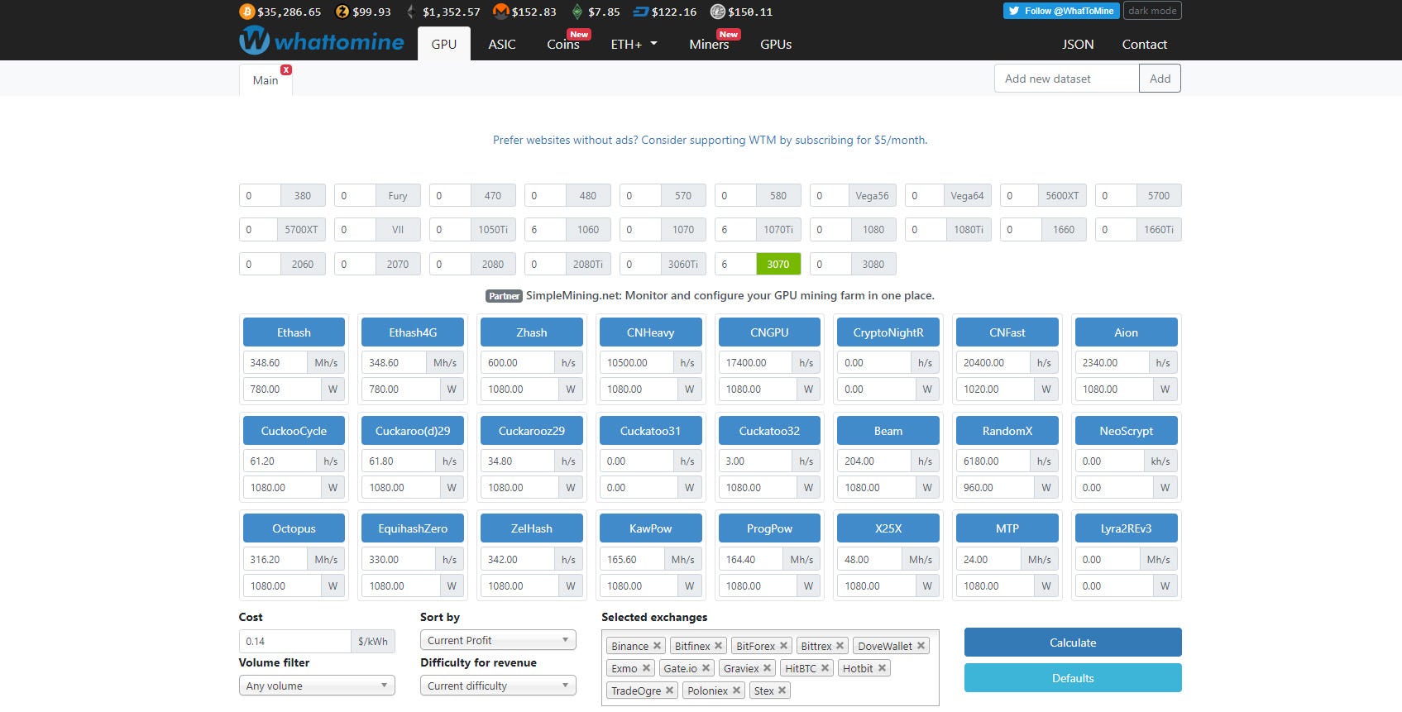Screen dimensions: 1402x712
Task: Open the Volume filter dropdown
Action: coord(317,686)
